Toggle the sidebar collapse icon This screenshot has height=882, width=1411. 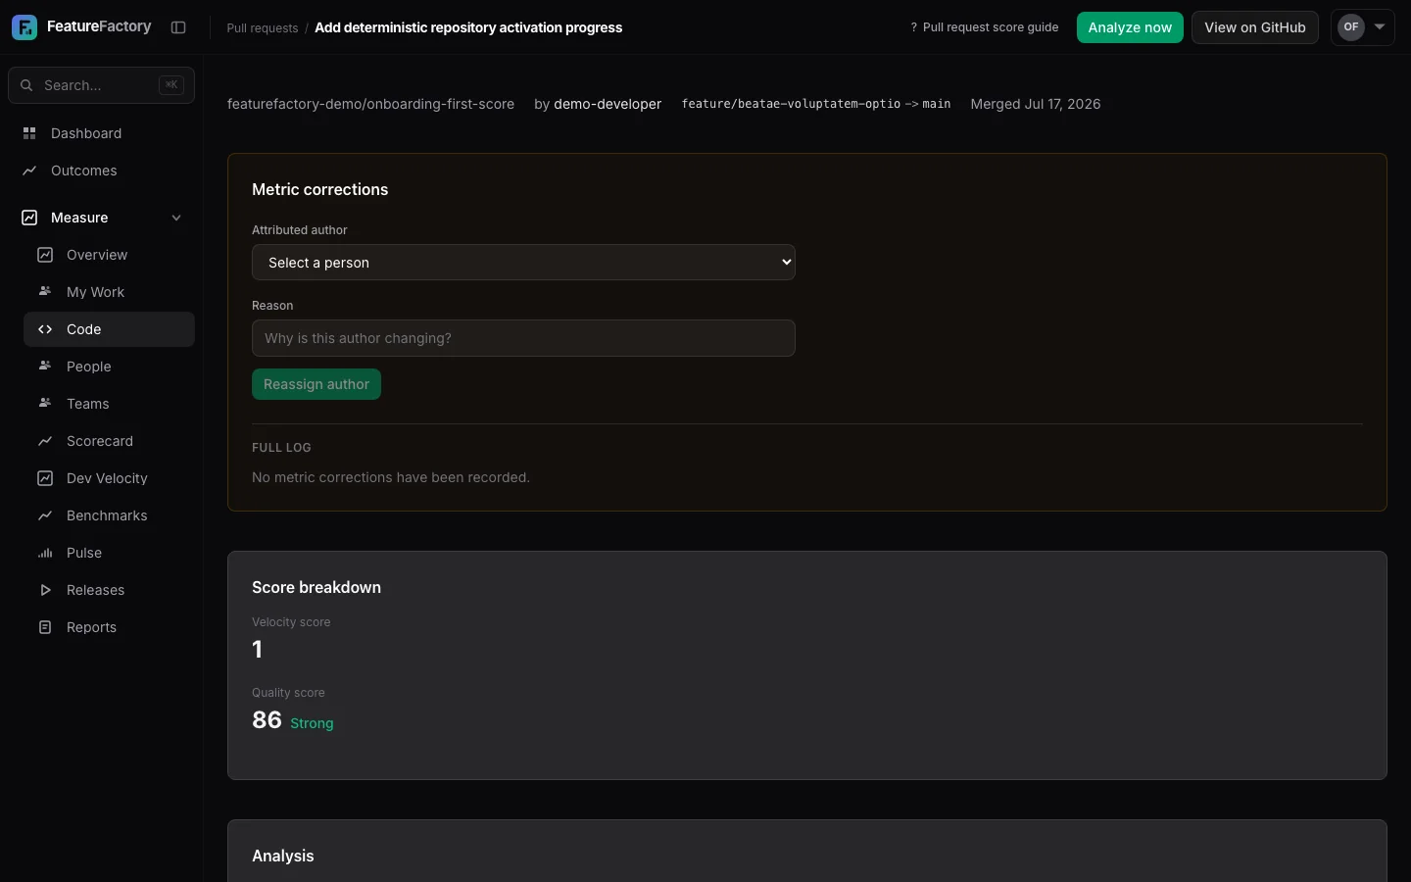click(178, 27)
